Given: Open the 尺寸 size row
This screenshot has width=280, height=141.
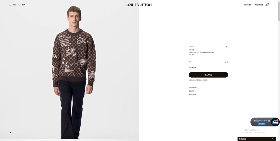Looking at the screenshot, I should coord(209,62).
